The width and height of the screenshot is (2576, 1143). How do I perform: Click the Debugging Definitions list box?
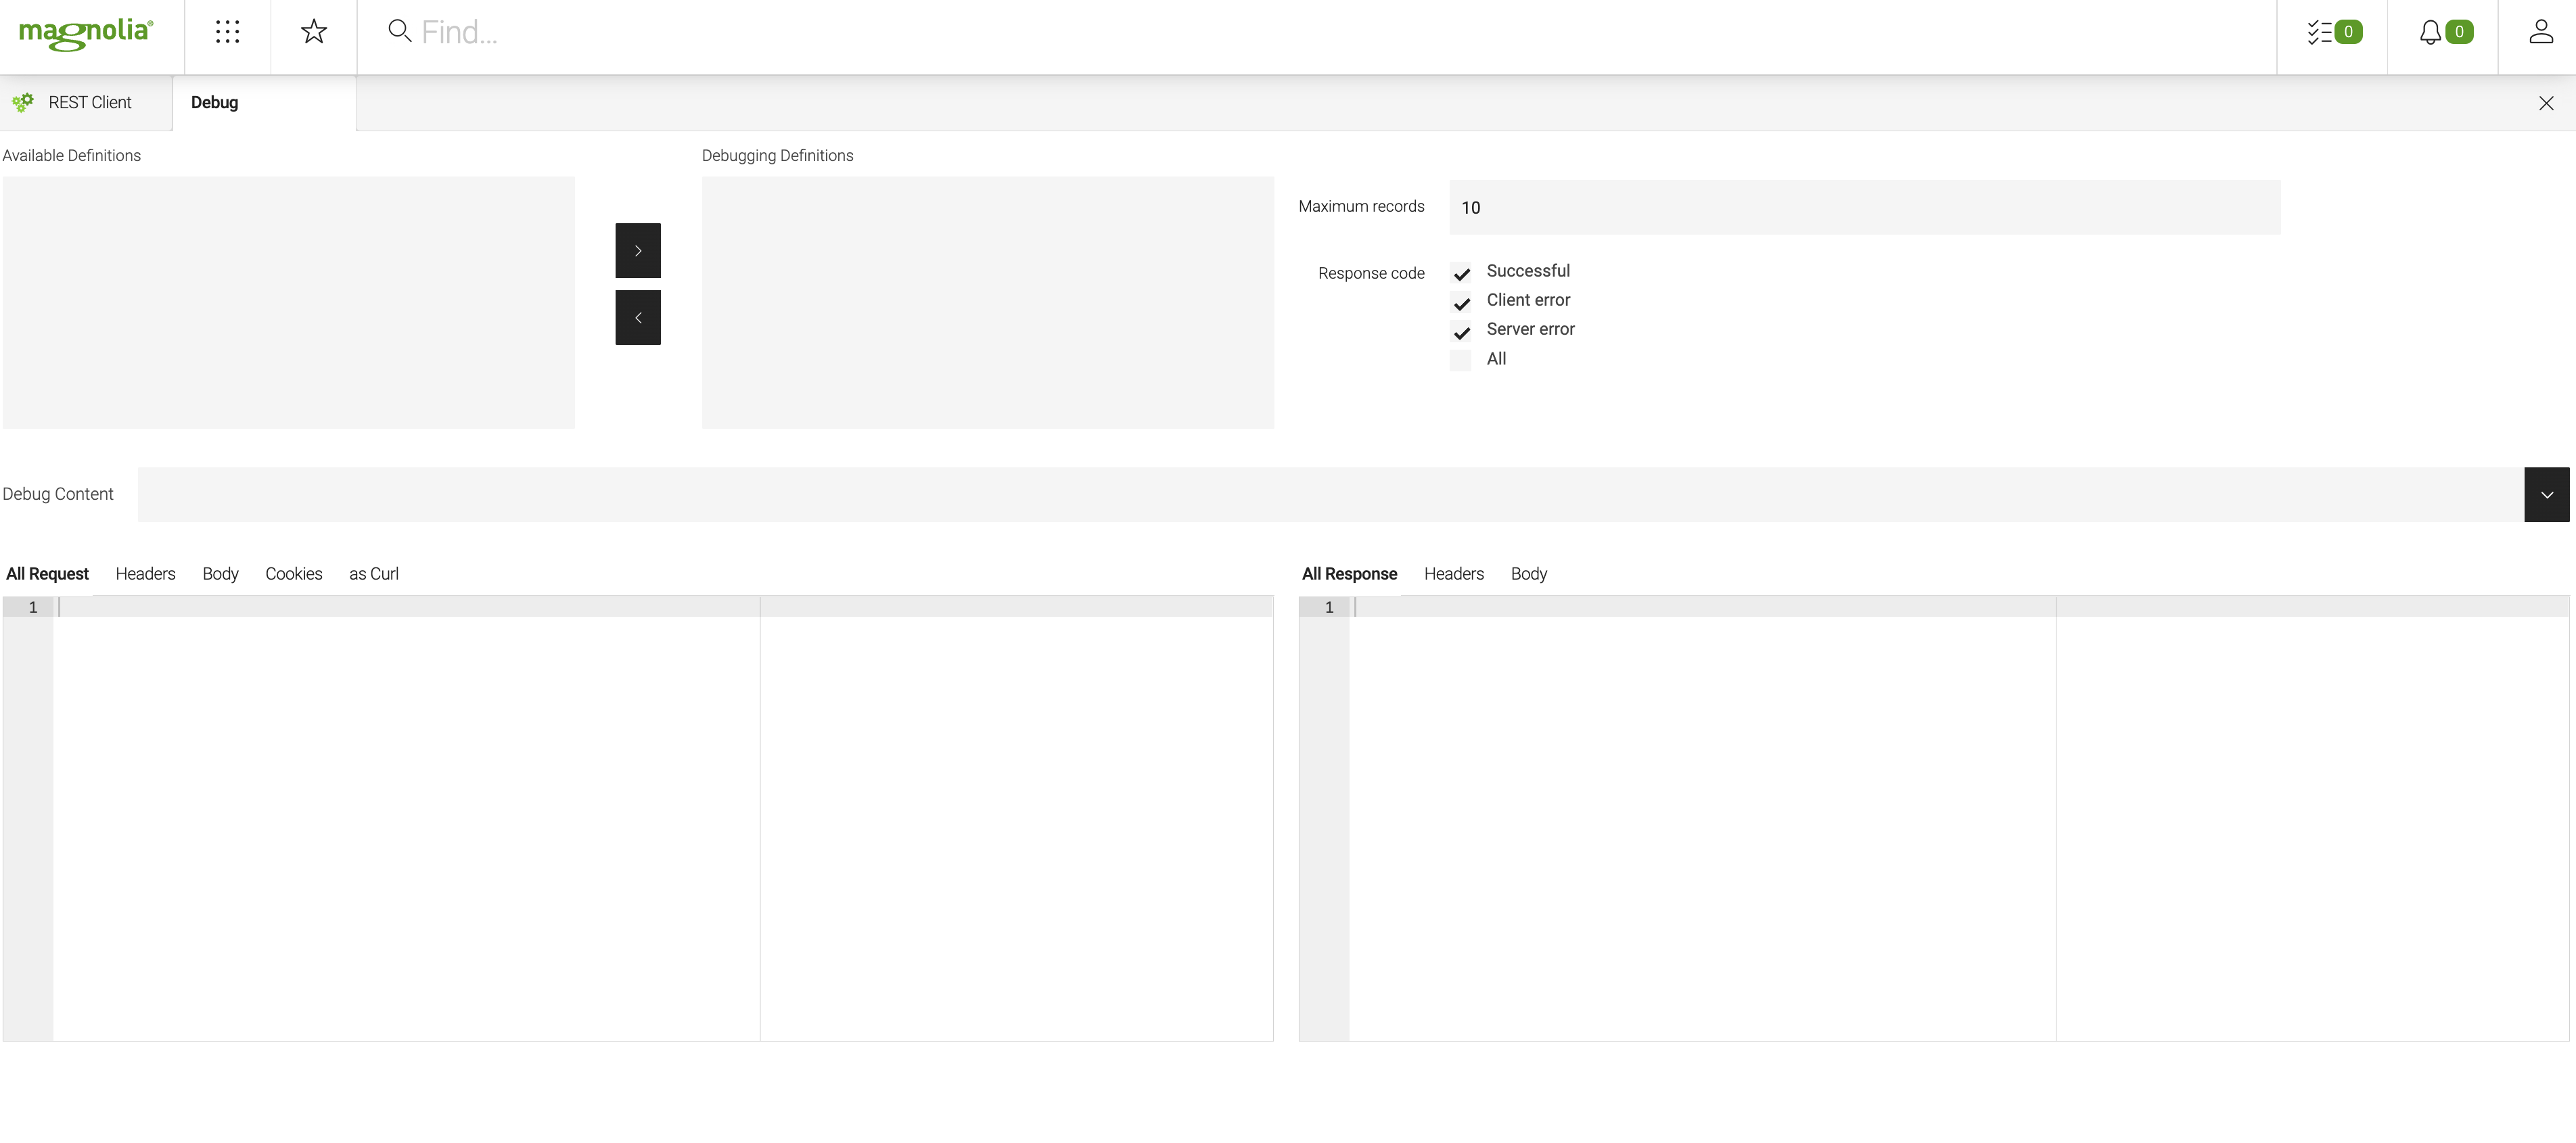tap(988, 303)
